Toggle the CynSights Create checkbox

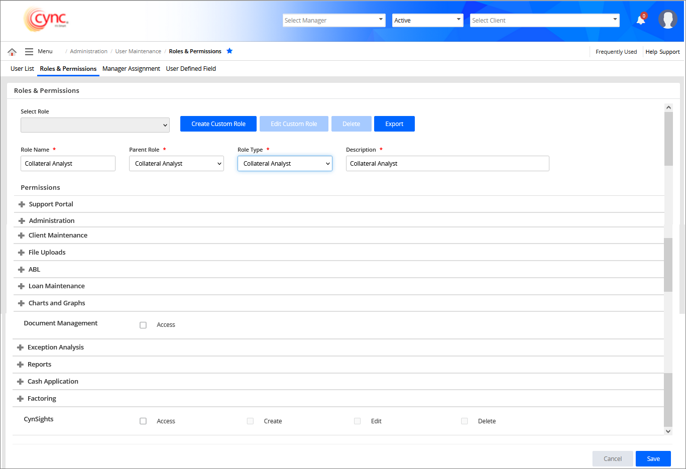[x=250, y=421]
